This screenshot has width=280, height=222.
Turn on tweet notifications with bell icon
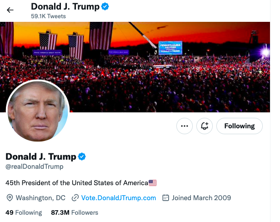(x=205, y=126)
